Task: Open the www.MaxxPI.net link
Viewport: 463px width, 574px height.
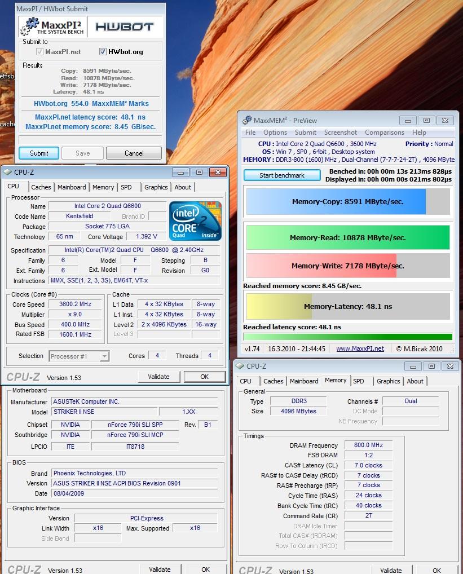Action: point(360,349)
